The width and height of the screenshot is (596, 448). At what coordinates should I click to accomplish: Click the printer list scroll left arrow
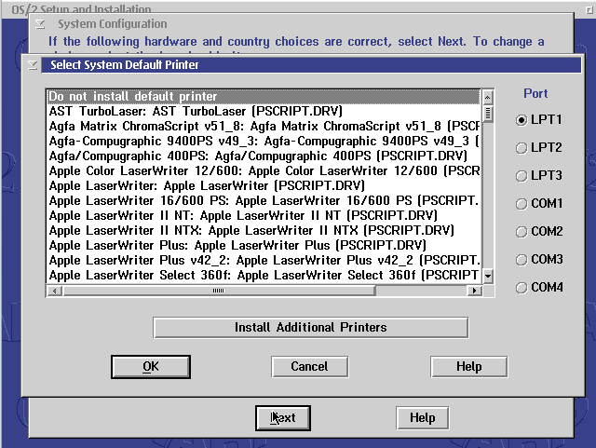click(55, 291)
